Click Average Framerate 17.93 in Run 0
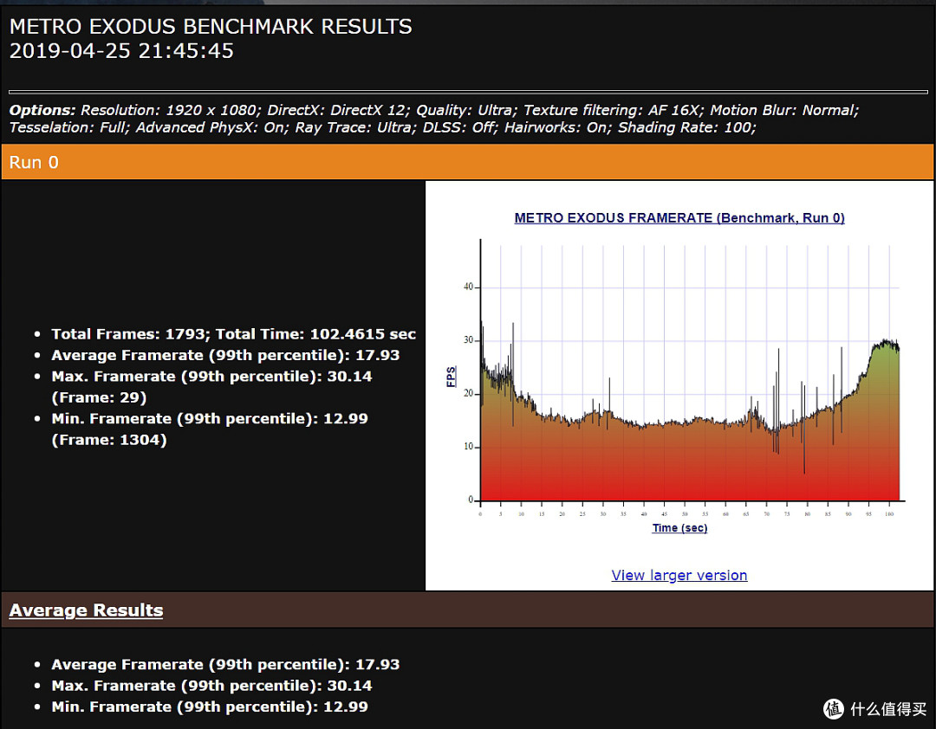The width and height of the screenshot is (936, 729). pos(225,356)
